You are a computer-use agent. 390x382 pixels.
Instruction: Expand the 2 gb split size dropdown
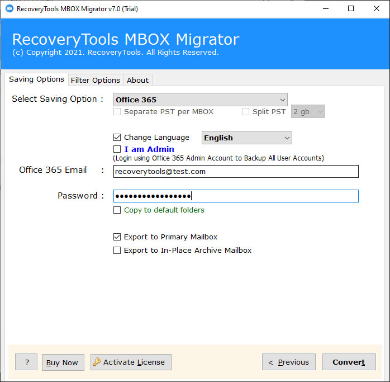click(x=308, y=111)
